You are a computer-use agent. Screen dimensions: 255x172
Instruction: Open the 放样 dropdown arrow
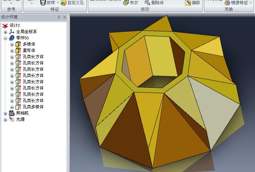(x=57, y=3)
